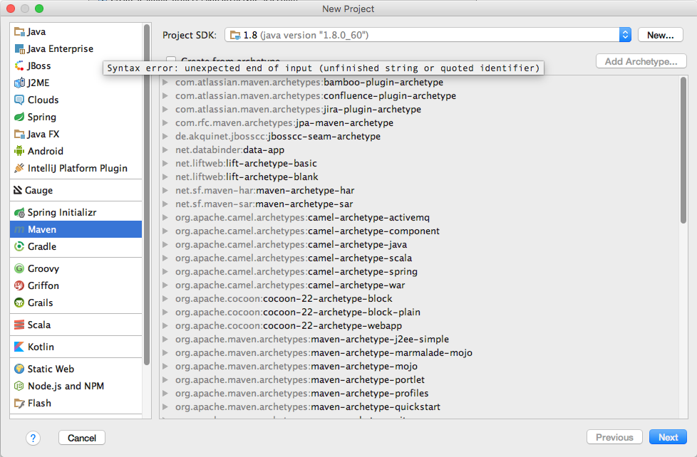Select maven-archetype-sar row
This screenshot has height=457, width=697.
(419, 204)
